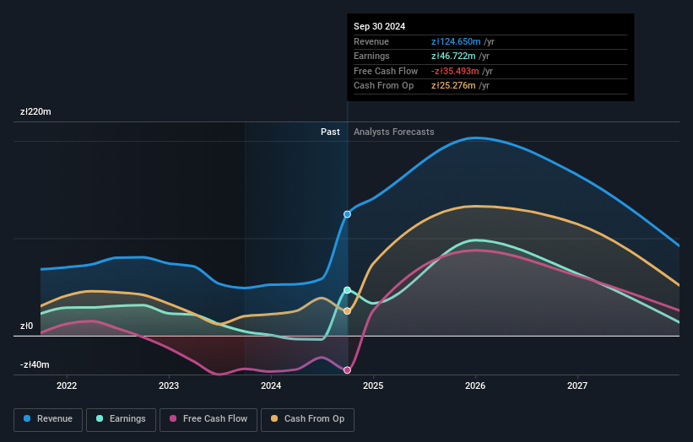Screen dimensions: 693x442
Task: Select the 2024 axis label
Action: tap(271, 386)
